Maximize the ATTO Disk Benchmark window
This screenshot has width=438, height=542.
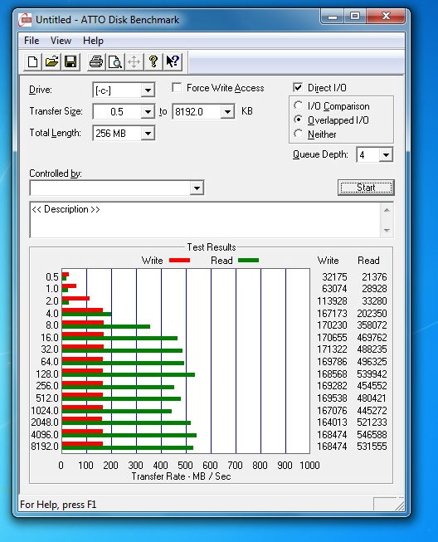355,17
